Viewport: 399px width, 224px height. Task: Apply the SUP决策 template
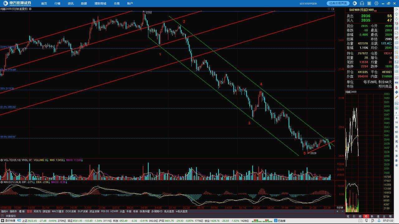[83, 211]
